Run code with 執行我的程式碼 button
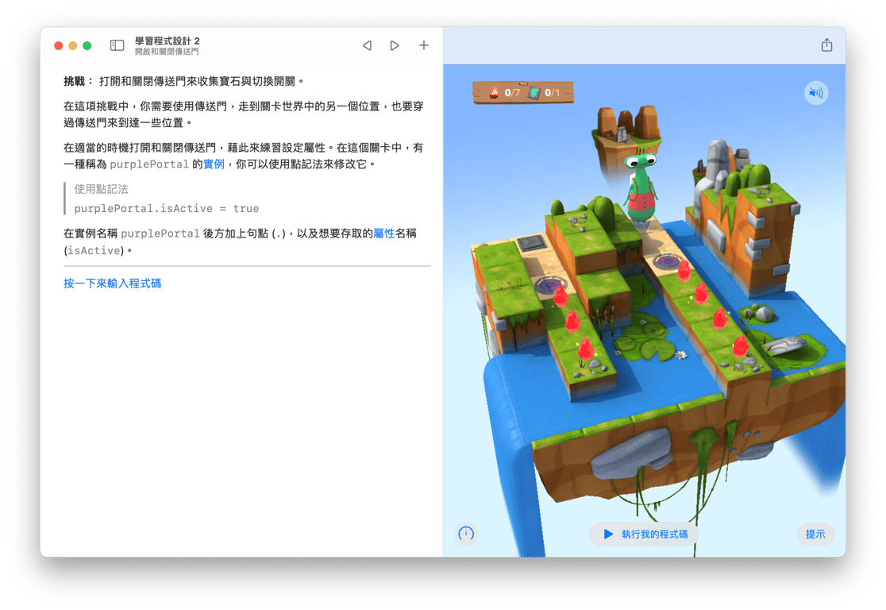This screenshot has width=886, height=610. [645, 535]
